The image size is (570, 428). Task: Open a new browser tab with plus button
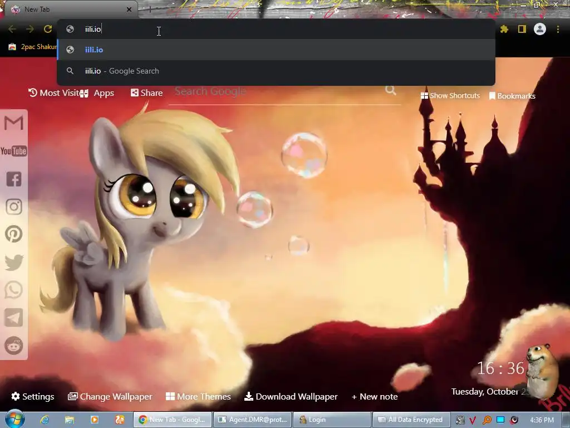point(150,9)
